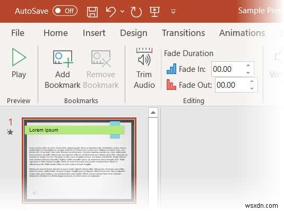Open the Undo history dropdown arrow
This screenshot has height=211, width=284.
123,12
